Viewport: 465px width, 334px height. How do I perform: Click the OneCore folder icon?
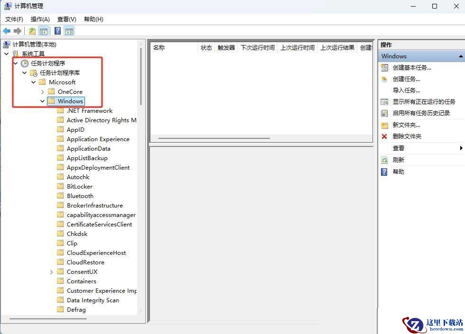click(51, 91)
